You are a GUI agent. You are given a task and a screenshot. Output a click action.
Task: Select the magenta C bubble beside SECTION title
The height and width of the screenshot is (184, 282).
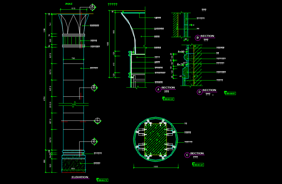click(187, 155)
